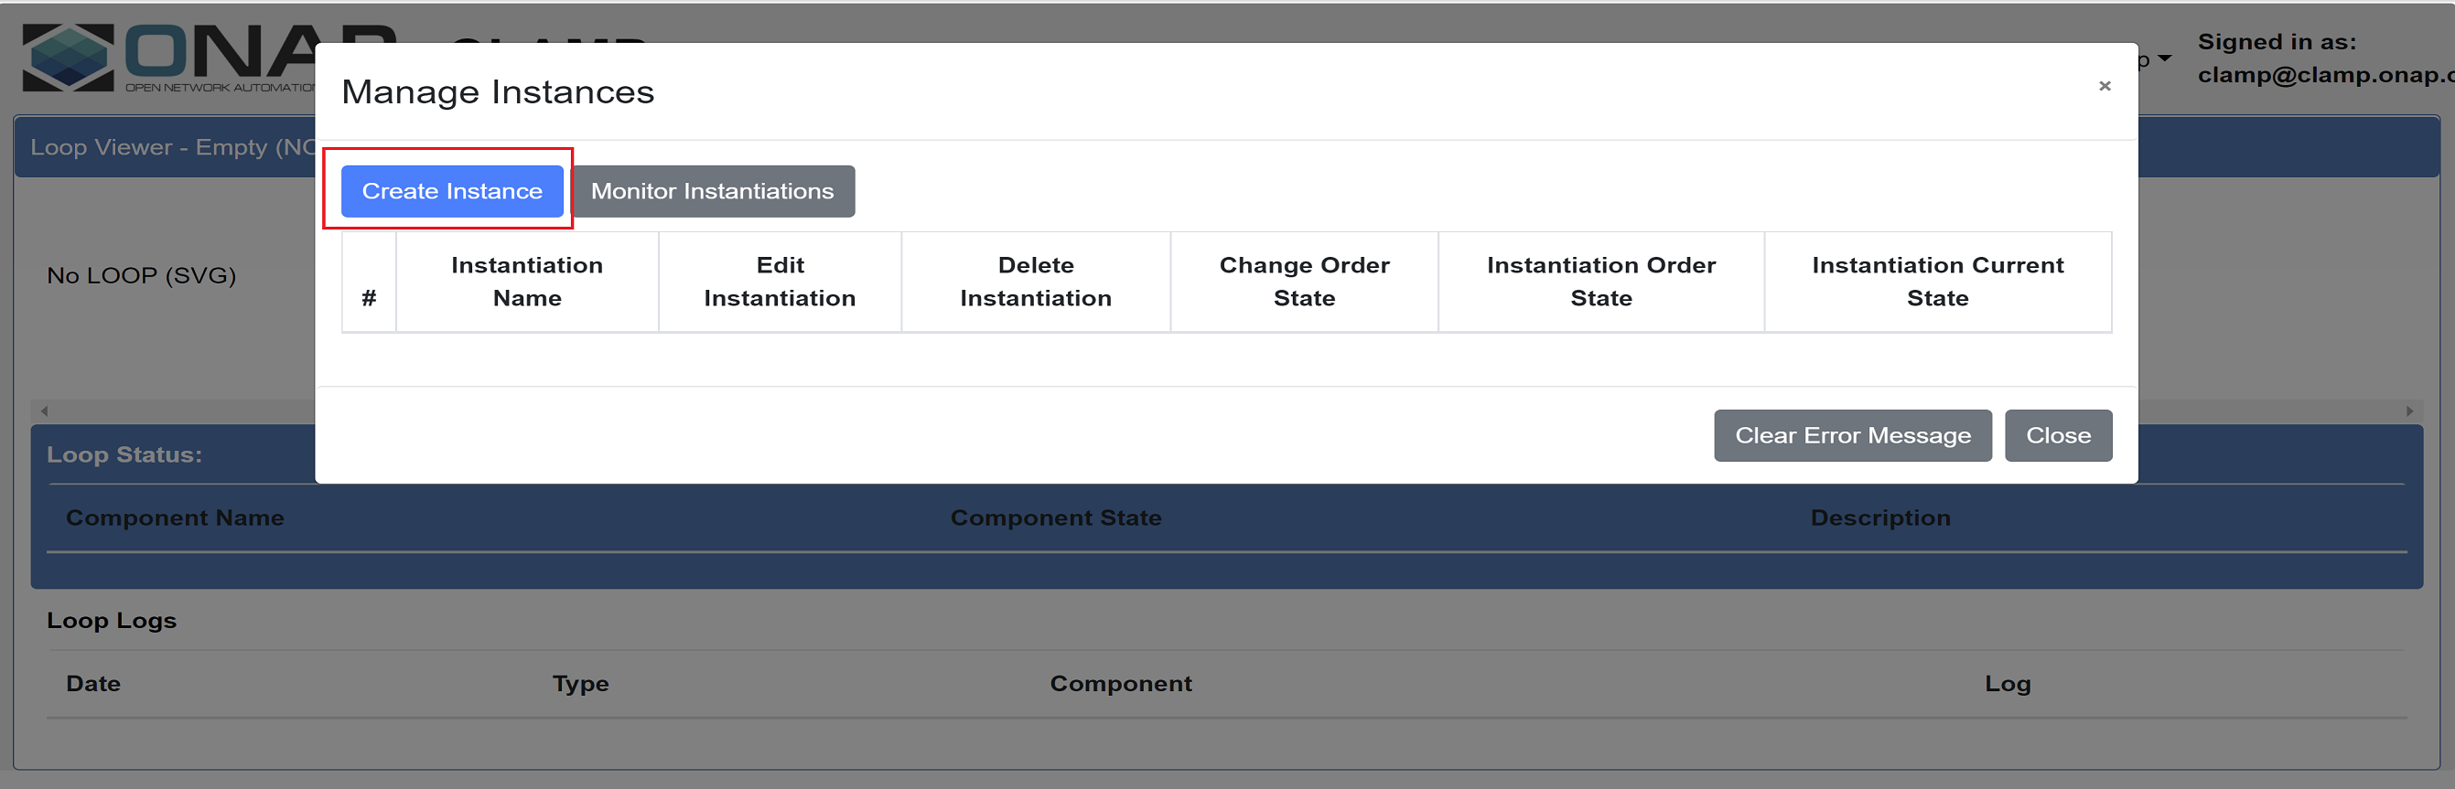2455x789 pixels.
Task: Click the Loop Status heading
Action: 124,455
